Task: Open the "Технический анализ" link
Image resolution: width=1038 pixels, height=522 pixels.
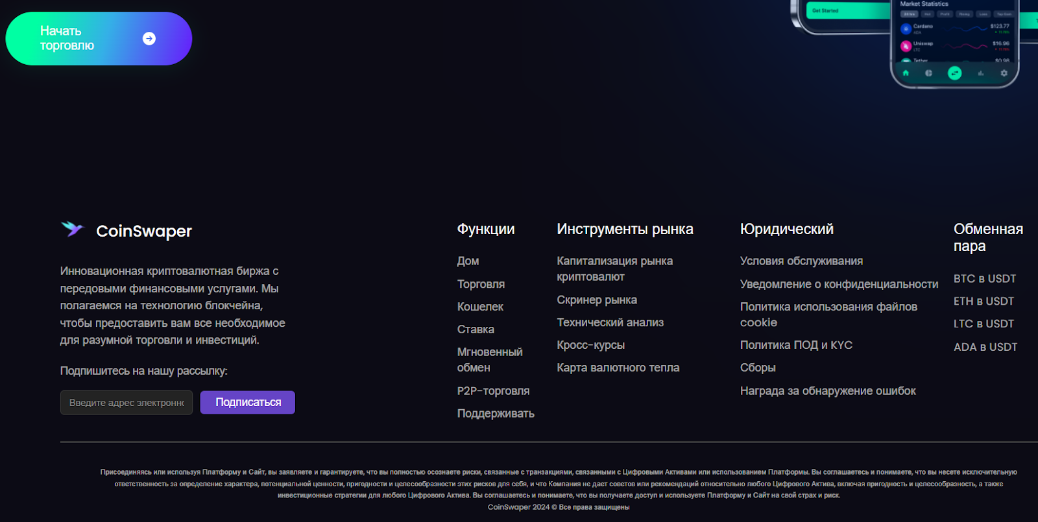Action: click(610, 323)
